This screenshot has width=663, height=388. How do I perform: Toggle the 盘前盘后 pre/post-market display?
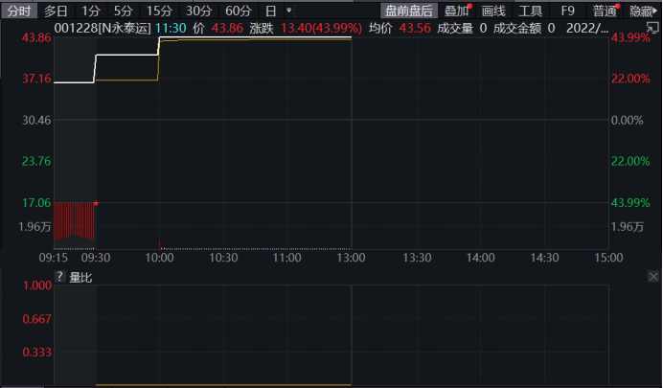[408, 11]
